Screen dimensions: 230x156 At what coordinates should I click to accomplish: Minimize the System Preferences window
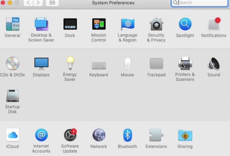[10, 3]
